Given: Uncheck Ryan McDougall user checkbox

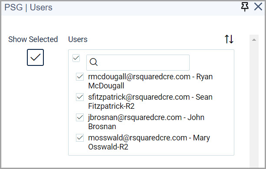Looking at the screenshot, I should 80,77.
